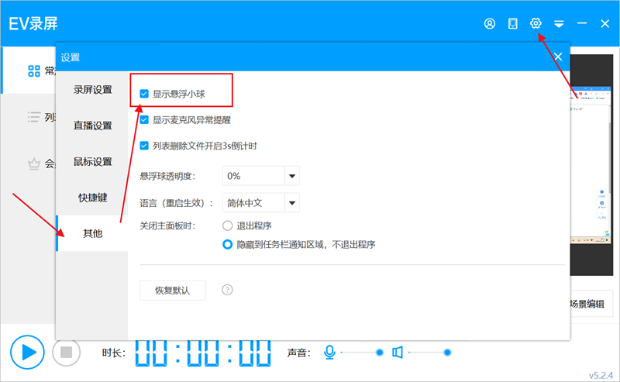Toggle 列表删除文件开启3s倒计时 checkbox
Screen dimensions: 620x382
(x=144, y=146)
